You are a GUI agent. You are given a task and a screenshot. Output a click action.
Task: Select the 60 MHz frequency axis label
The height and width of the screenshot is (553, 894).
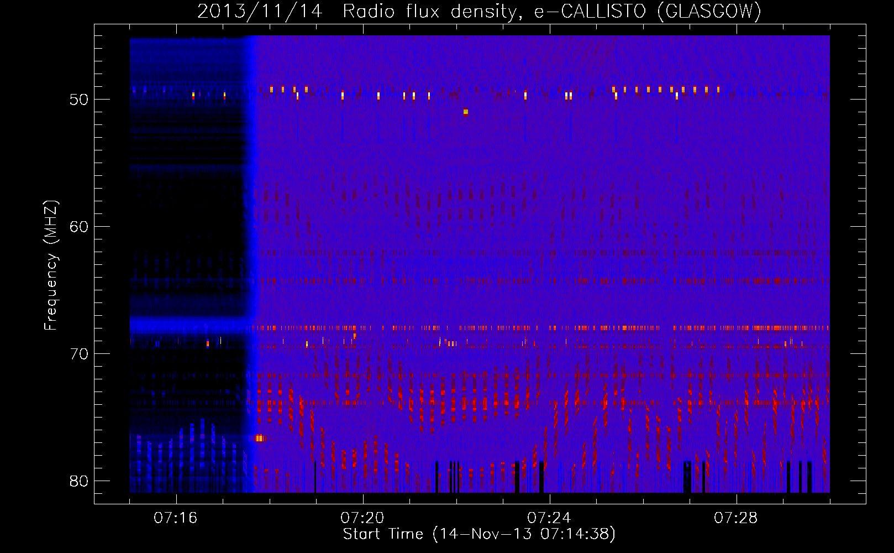[79, 227]
